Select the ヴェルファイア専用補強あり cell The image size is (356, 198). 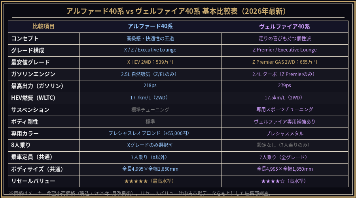[284, 122]
